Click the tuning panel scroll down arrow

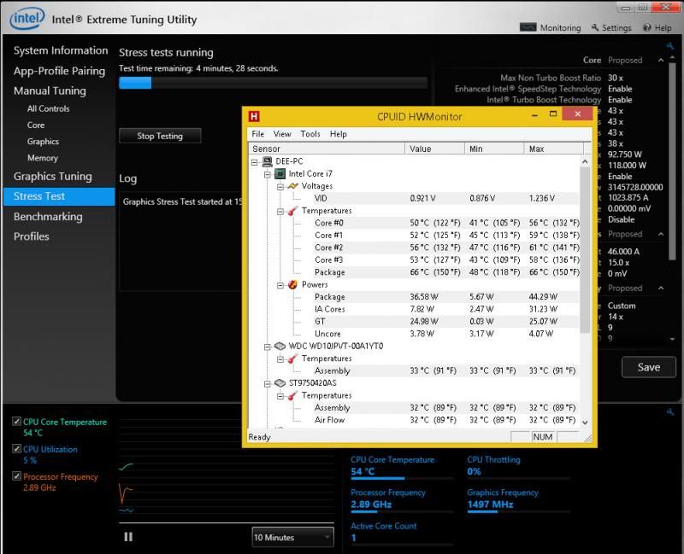pos(672,339)
